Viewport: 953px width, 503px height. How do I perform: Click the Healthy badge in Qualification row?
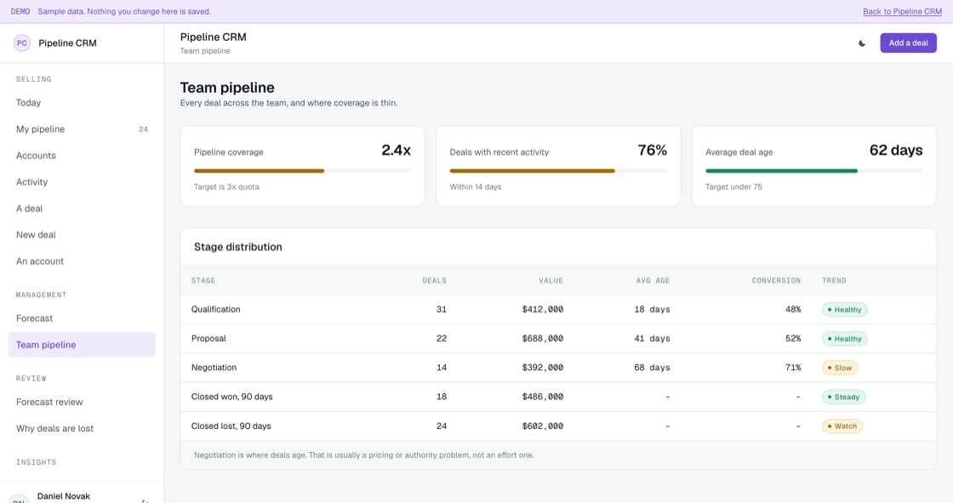click(x=844, y=310)
